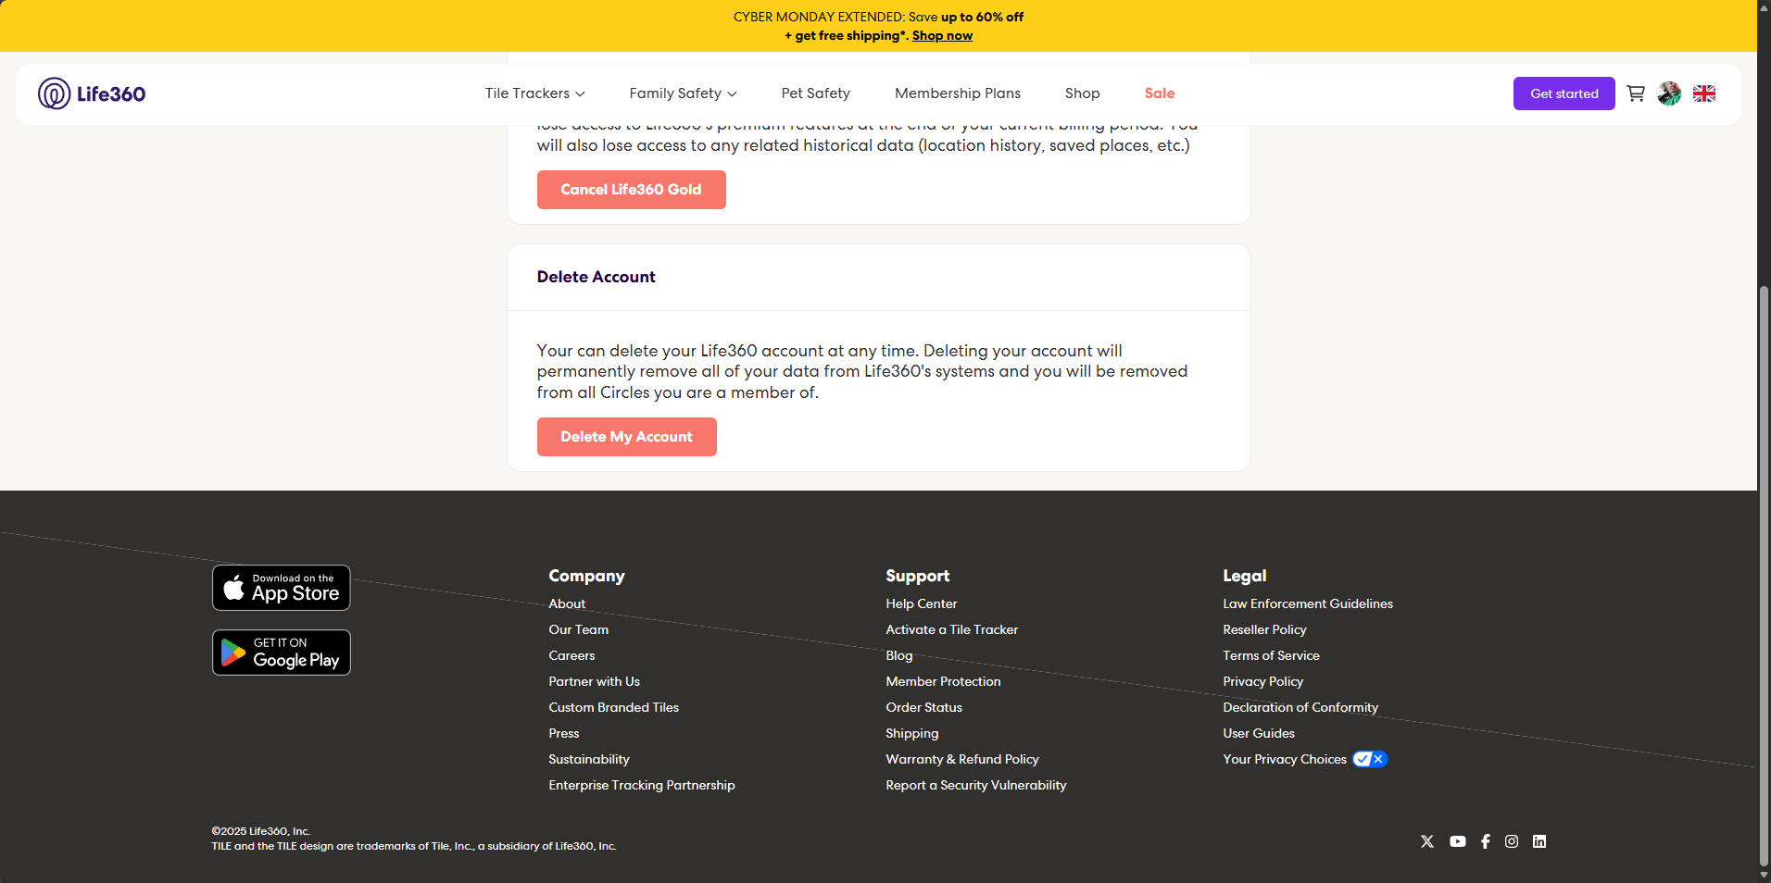Click the Download on the App Store badge

282,588
